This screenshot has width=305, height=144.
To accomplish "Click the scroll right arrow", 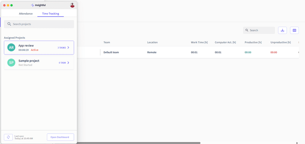I will pyautogui.click(x=297, y=143).
